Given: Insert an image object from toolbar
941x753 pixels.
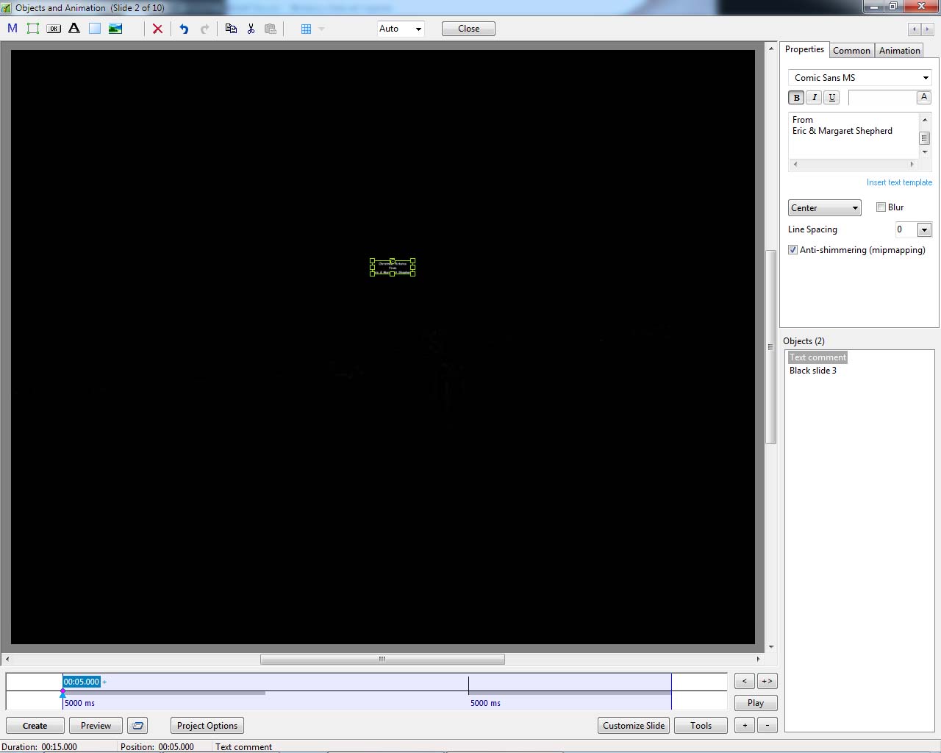Looking at the screenshot, I should pos(115,29).
